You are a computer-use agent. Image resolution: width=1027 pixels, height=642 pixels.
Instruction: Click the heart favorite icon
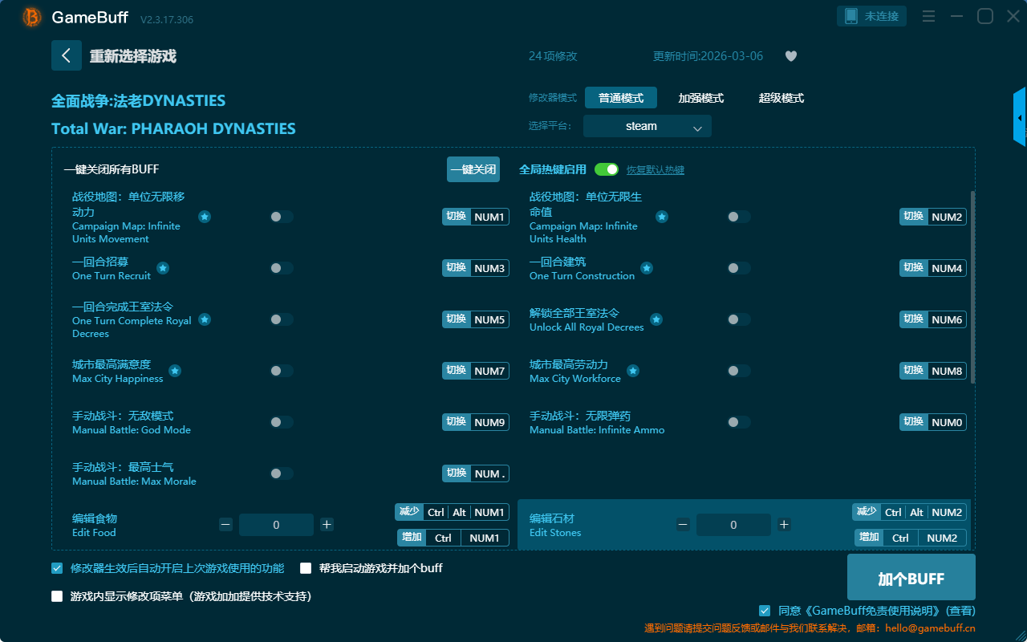tap(790, 56)
